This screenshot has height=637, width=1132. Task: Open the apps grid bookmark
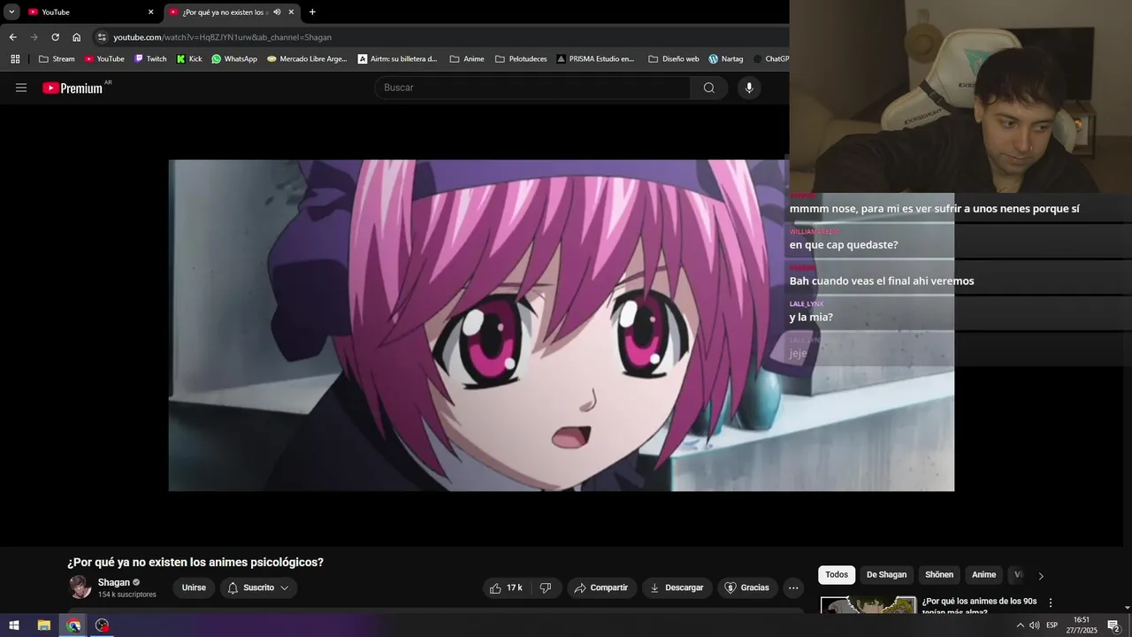tap(15, 59)
